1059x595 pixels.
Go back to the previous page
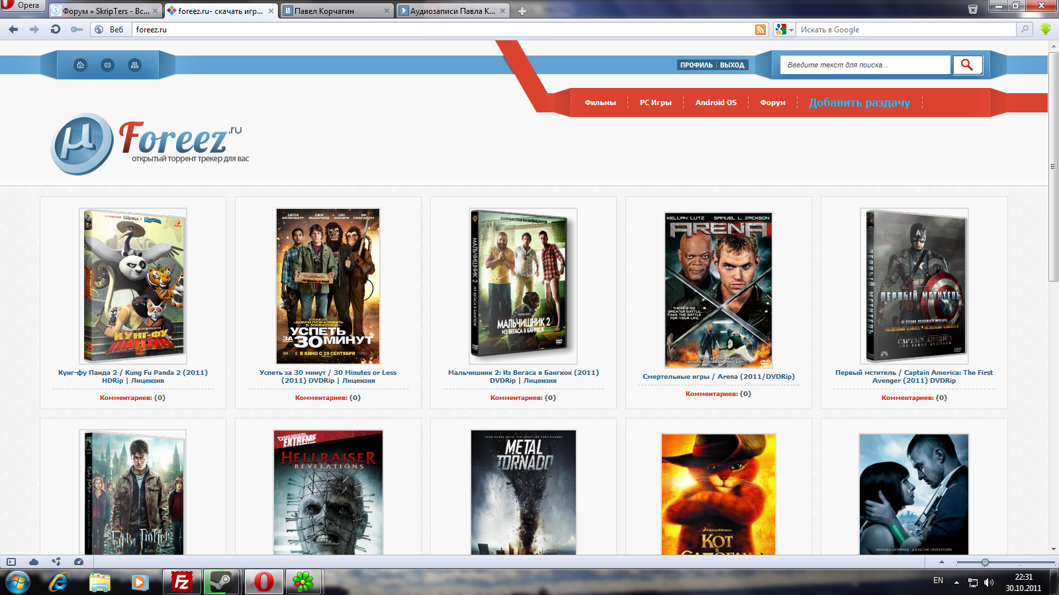tap(13, 29)
